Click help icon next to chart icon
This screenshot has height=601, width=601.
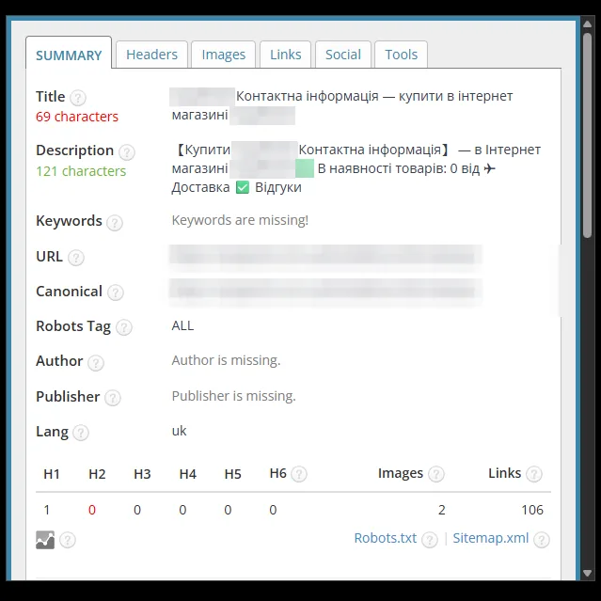tap(68, 540)
